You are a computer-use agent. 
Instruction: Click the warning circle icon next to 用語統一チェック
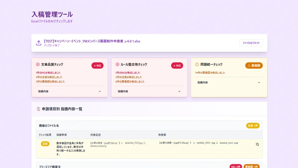point(197,64)
